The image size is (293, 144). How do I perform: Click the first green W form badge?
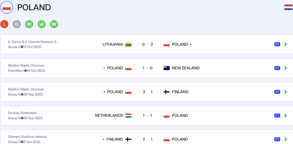click(29, 24)
